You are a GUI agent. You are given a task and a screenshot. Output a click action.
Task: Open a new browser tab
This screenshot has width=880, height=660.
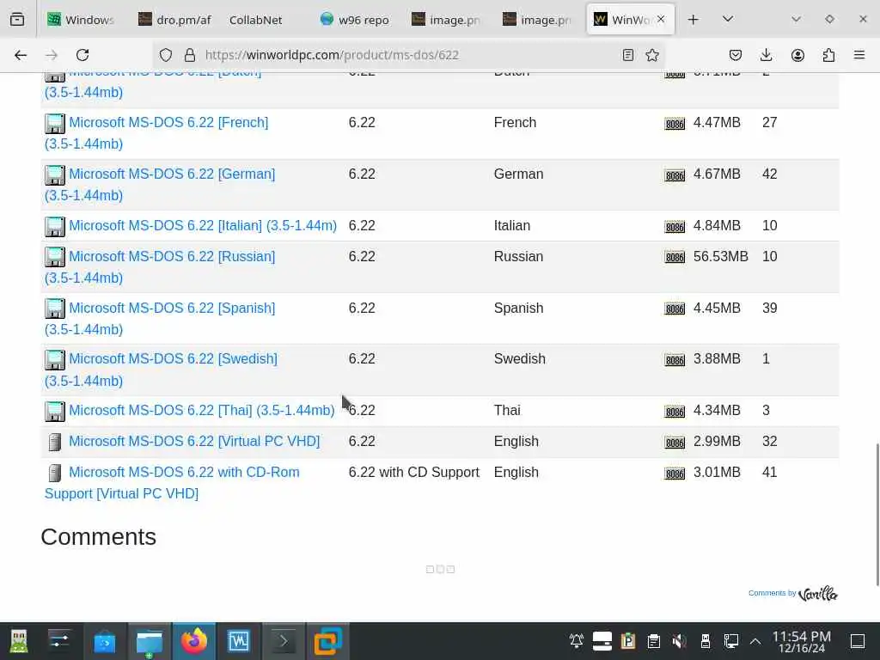(694, 20)
